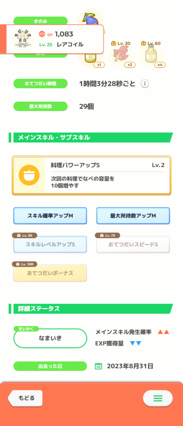Image resolution: width=183 pixels, height=426 pixels.
Task: Tap the locked おてつだいボーナス sub skill
Action: click(50, 273)
